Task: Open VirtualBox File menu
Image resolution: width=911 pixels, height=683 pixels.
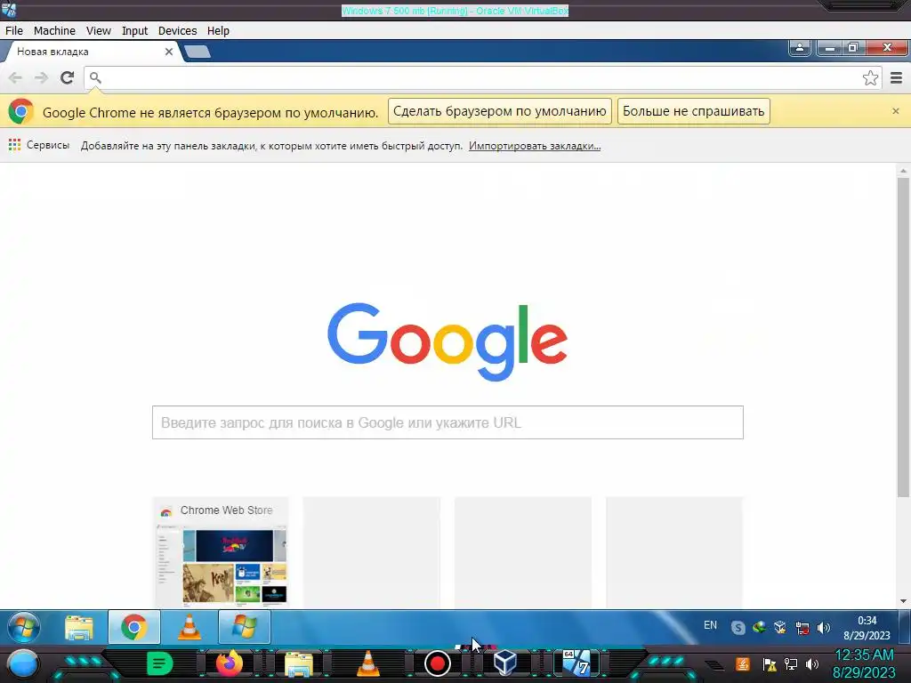Action: (14, 31)
